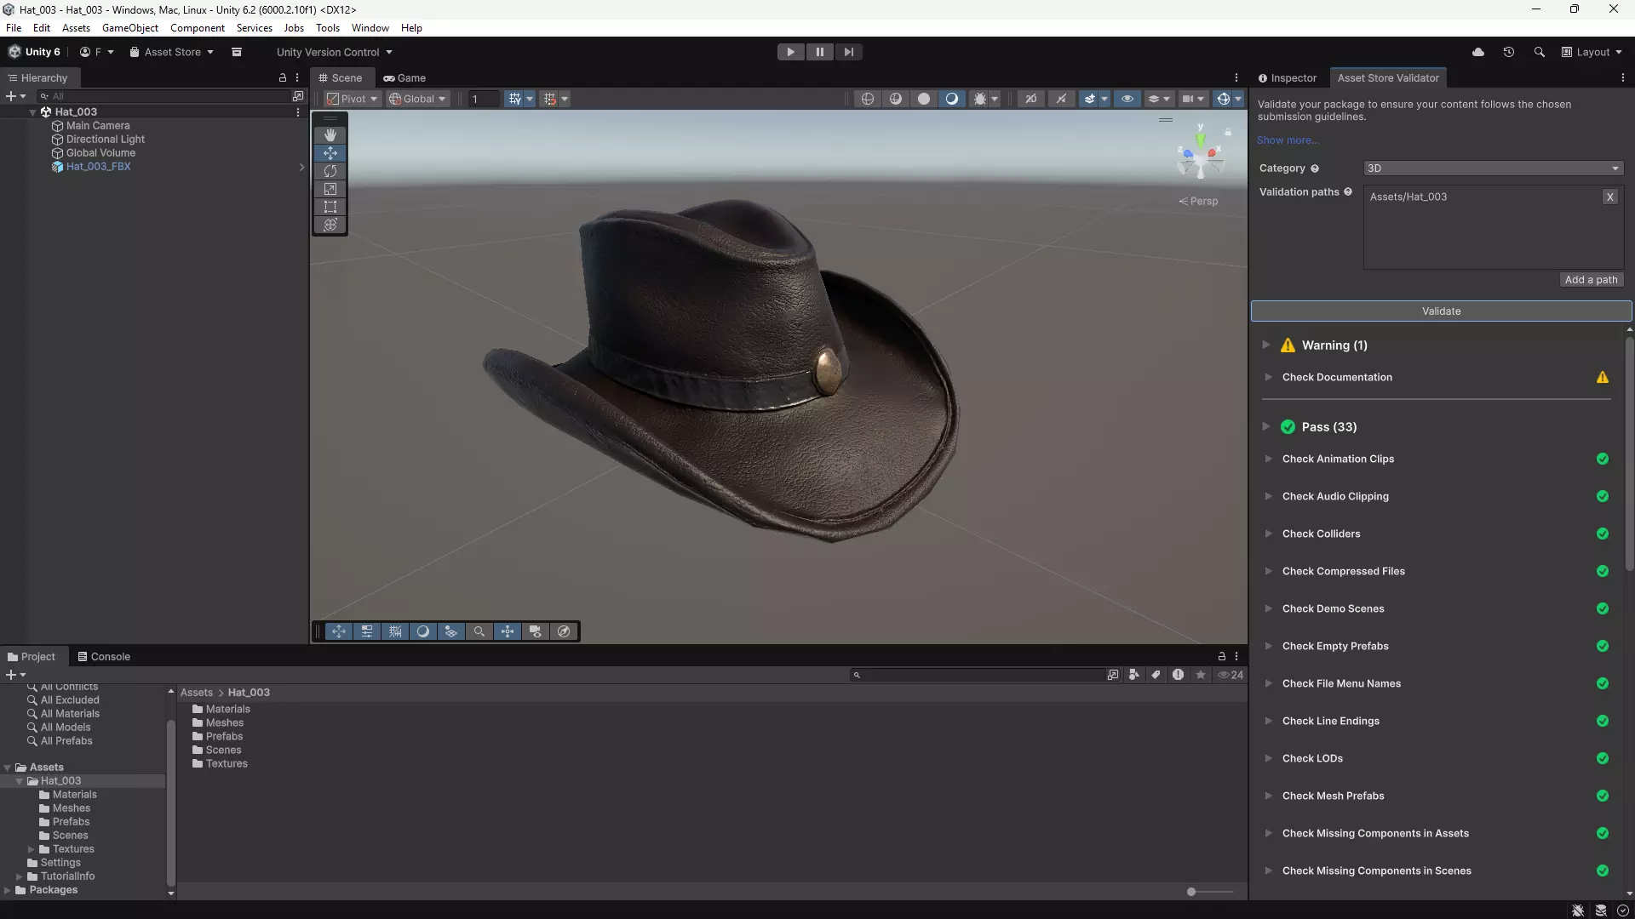Open the Layout dropdown
The height and width of the screenshot is (919, 1635).
[x=1592, y=52]
